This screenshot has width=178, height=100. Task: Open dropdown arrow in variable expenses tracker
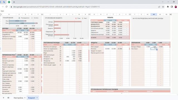122,93
